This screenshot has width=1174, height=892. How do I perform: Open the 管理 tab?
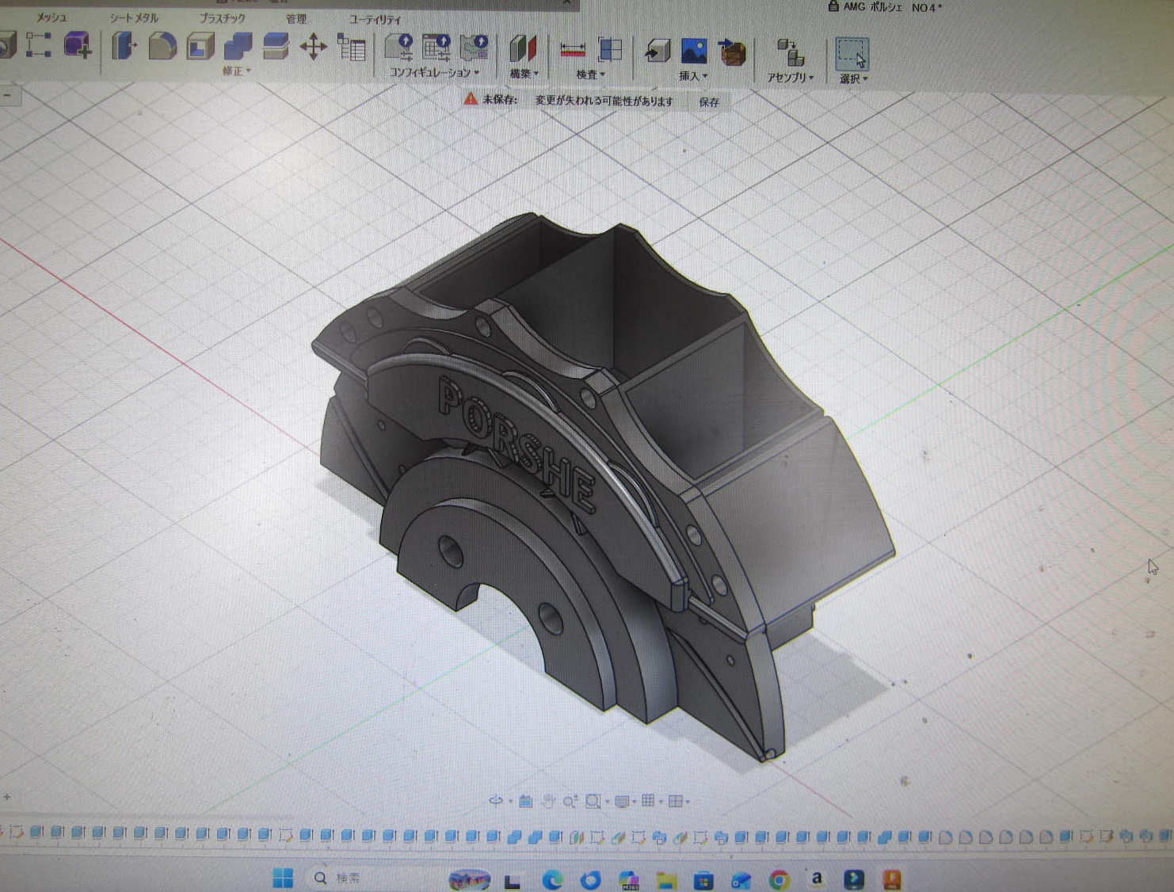pos(296,18)
